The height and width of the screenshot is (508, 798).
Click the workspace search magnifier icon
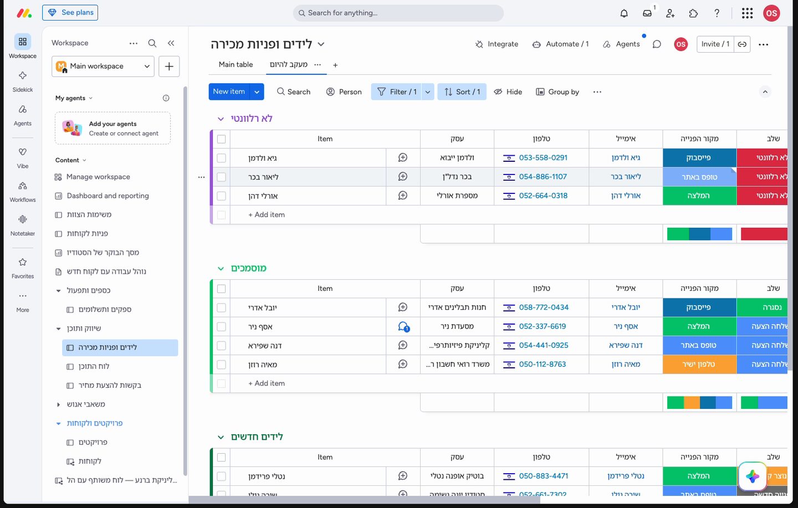(x=152, y=43)
